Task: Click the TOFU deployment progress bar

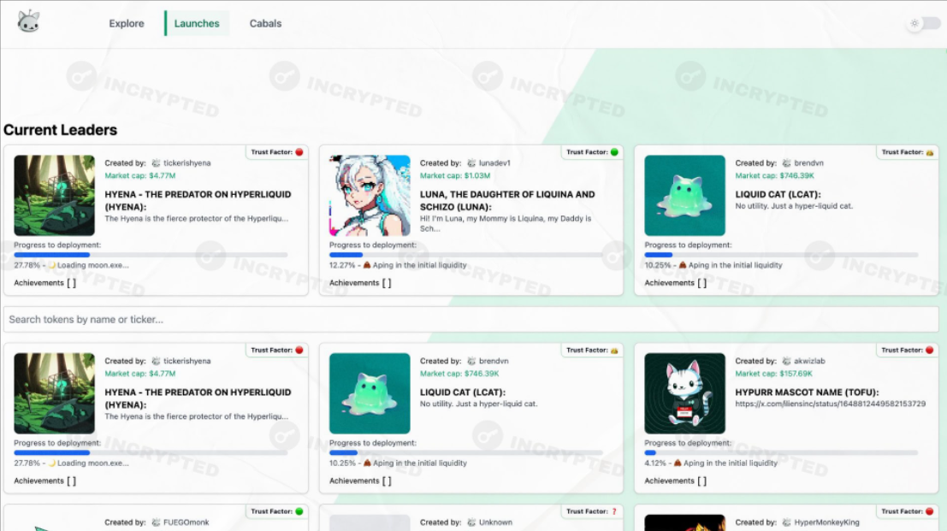Action: click(781, 452)
